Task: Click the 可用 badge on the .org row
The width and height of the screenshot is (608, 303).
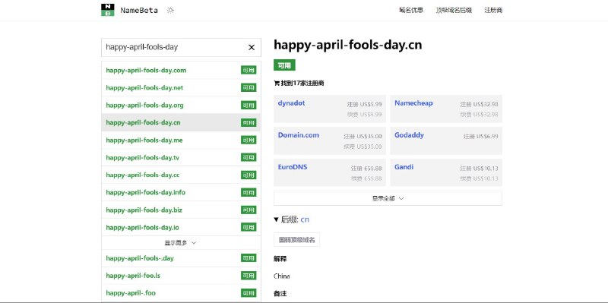Action: [249, 105]
